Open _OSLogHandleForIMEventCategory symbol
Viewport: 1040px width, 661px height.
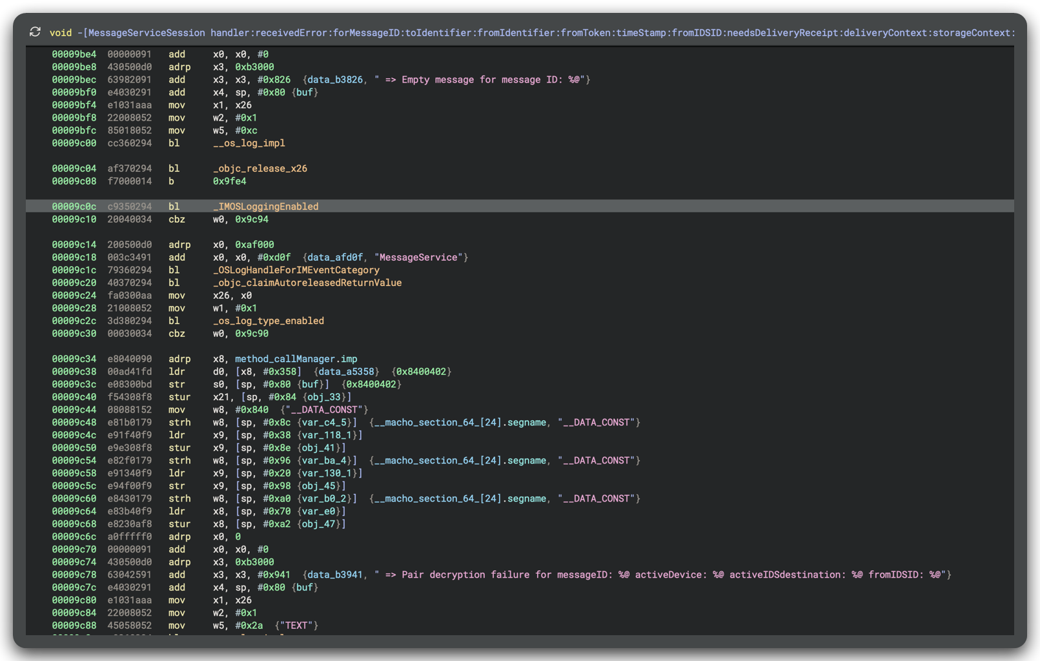296,270
